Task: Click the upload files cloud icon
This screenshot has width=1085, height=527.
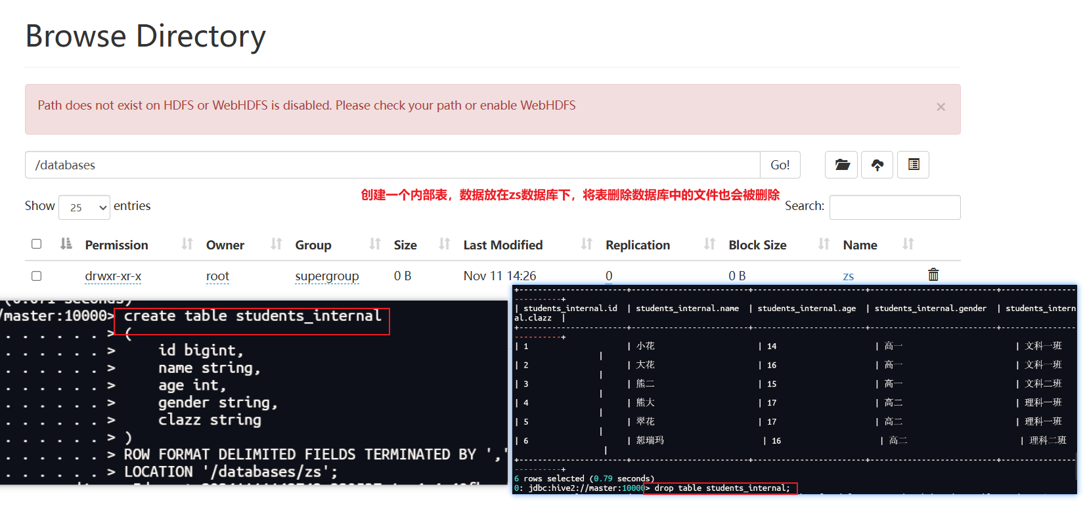Action: coord(877,165)
